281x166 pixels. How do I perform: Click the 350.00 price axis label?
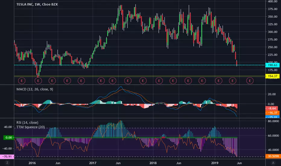tap(272, 17)
